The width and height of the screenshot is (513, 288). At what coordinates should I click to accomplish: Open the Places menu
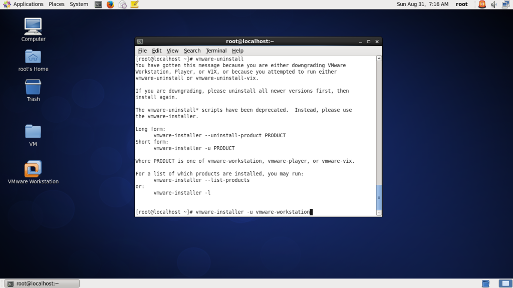coord(57,4)
